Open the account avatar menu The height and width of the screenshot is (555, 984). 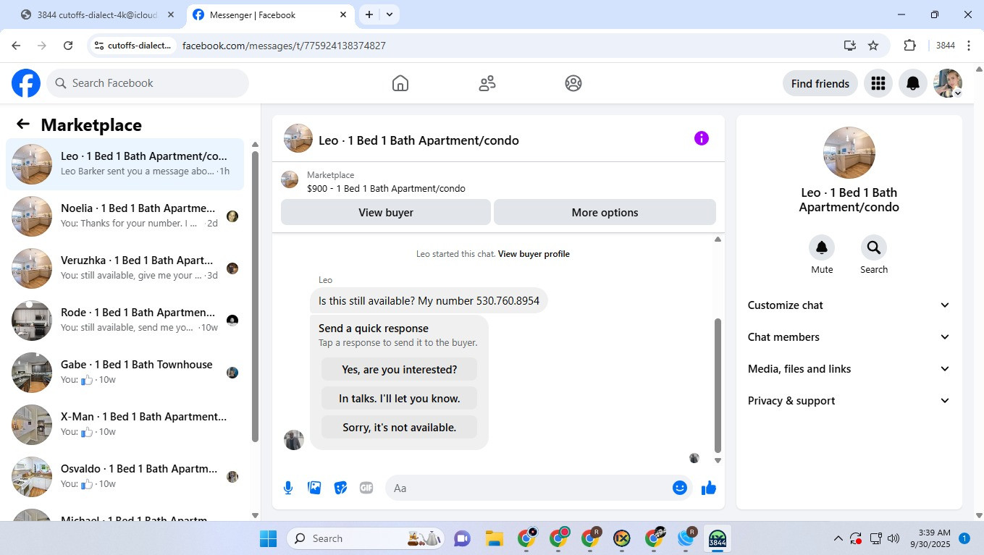[x=948, y=83]
